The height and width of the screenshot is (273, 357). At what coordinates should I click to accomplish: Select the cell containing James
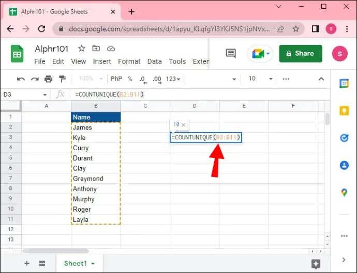tap(96, 127)
